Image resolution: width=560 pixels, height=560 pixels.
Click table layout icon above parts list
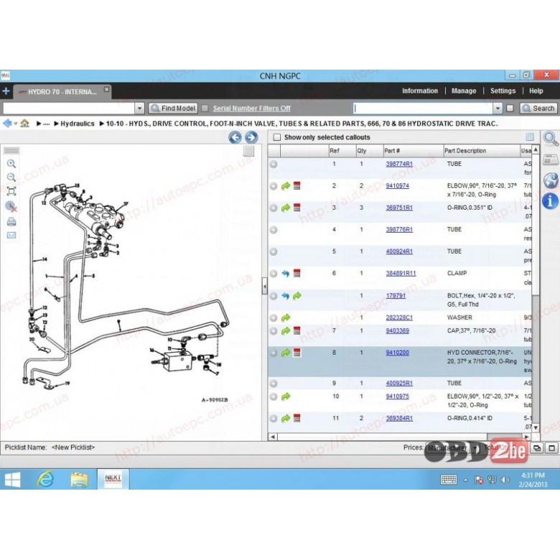pos(530,137)
